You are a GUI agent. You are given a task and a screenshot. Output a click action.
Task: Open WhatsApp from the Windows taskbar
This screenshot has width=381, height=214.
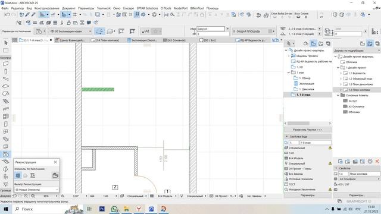click(x=114, y=209)
